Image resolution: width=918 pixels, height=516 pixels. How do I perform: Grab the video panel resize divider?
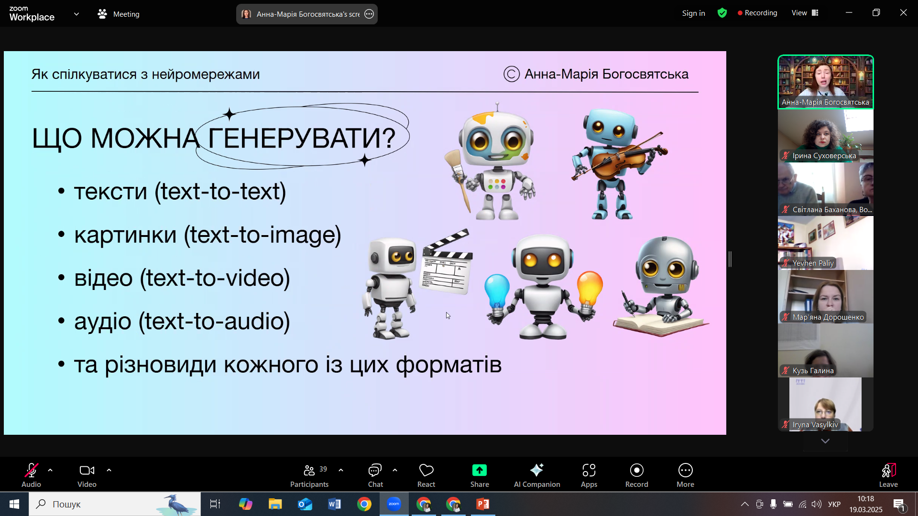click(x=730, y=259)
